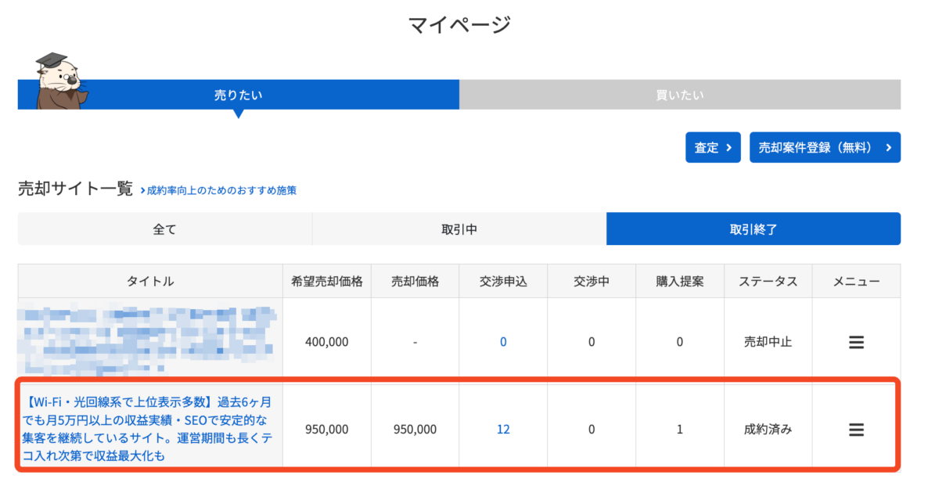The image size is (928, 493).
Task: Open the menu icon for the 売却中止 row
Action: 856,342
